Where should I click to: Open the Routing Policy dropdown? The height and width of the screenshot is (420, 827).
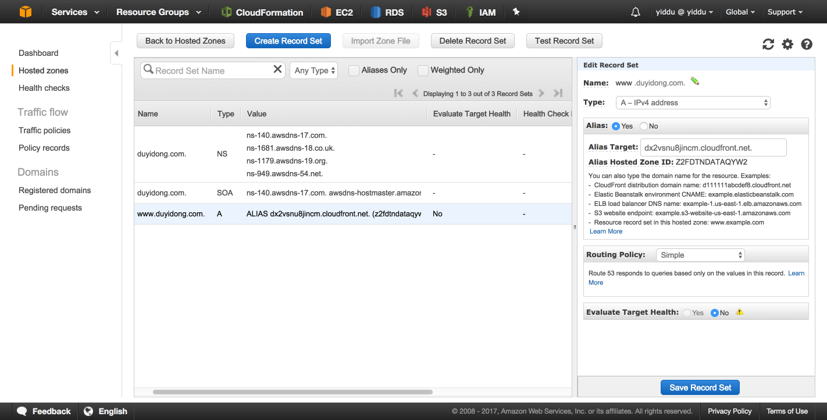click(700, 255)
